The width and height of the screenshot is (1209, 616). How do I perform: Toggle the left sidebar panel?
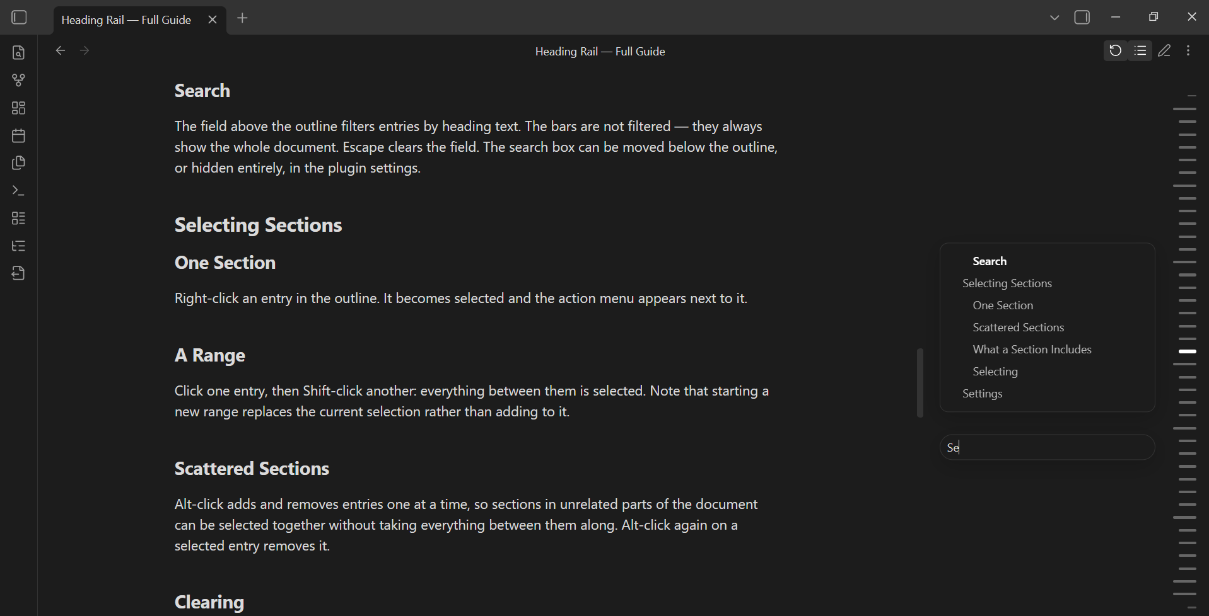pos(20,18)
